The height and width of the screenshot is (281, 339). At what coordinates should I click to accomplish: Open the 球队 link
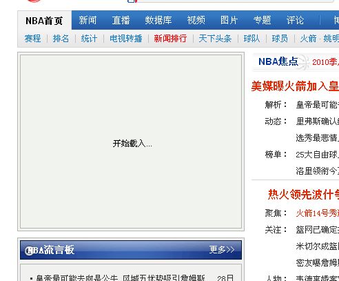point(251,39)
